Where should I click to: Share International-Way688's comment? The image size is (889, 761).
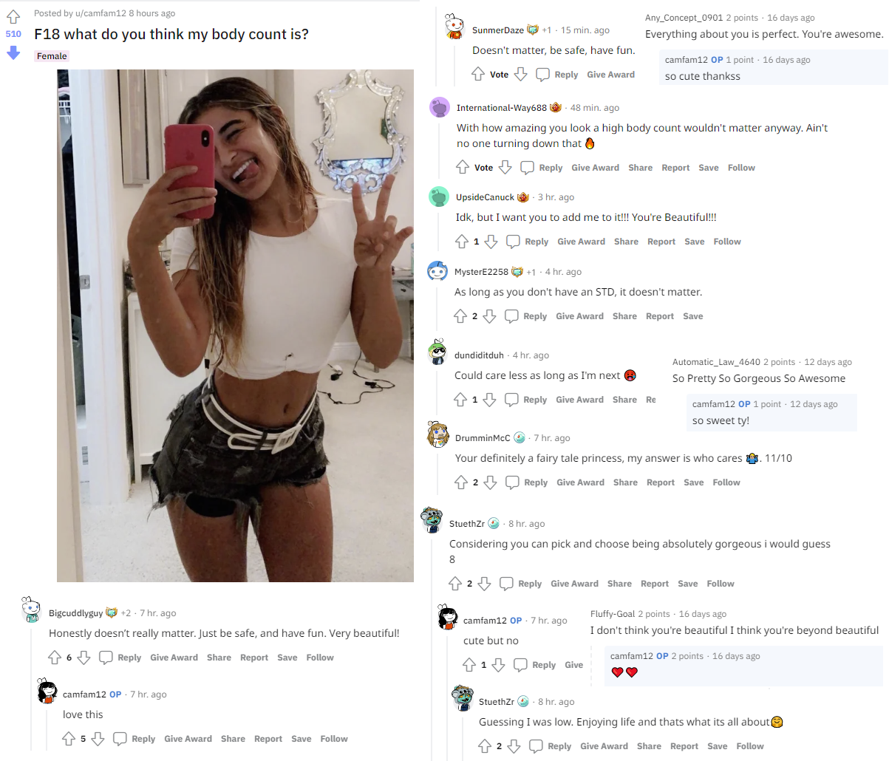tap(640, 168)
